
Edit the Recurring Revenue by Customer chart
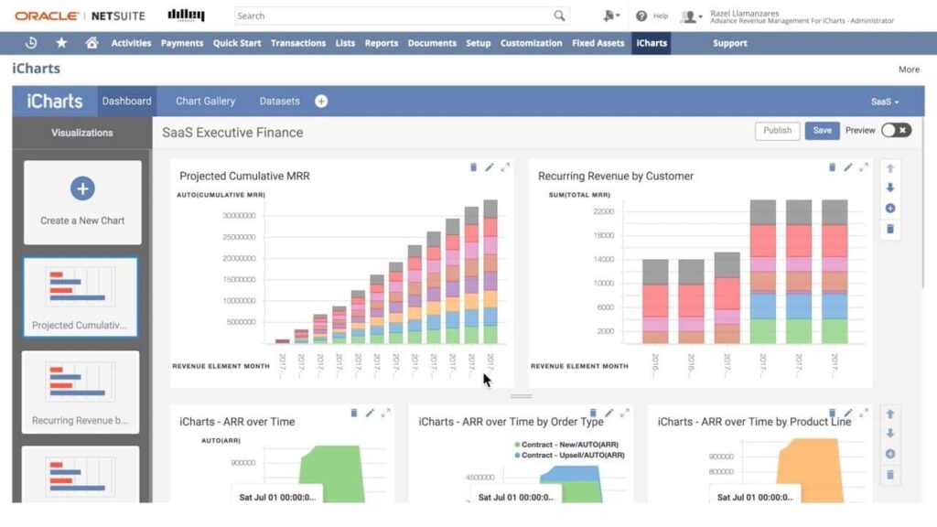848,167
